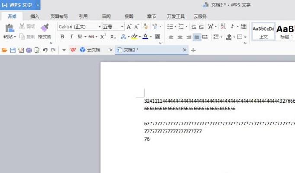Image resolution: width=295 pixels, height=173 pixels.
Task: Increase font size with A+ icon
Action: pos(129,26)
